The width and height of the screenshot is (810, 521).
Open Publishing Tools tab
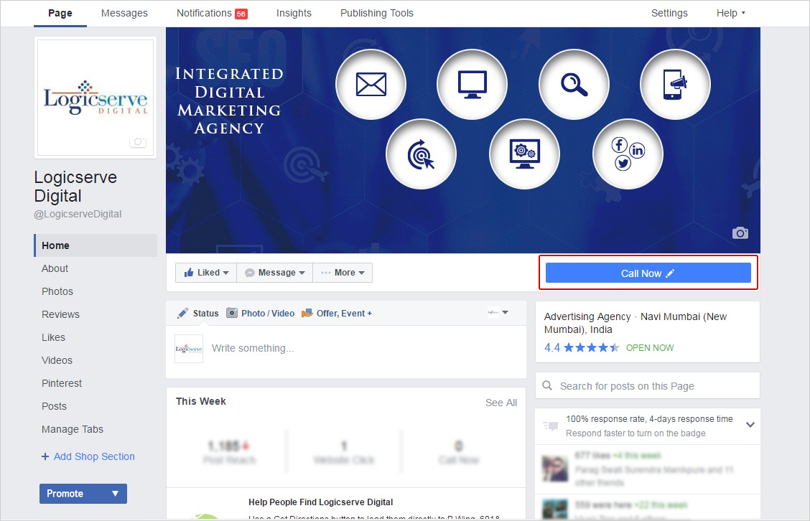pyautogui.click(x=376, y=13)
